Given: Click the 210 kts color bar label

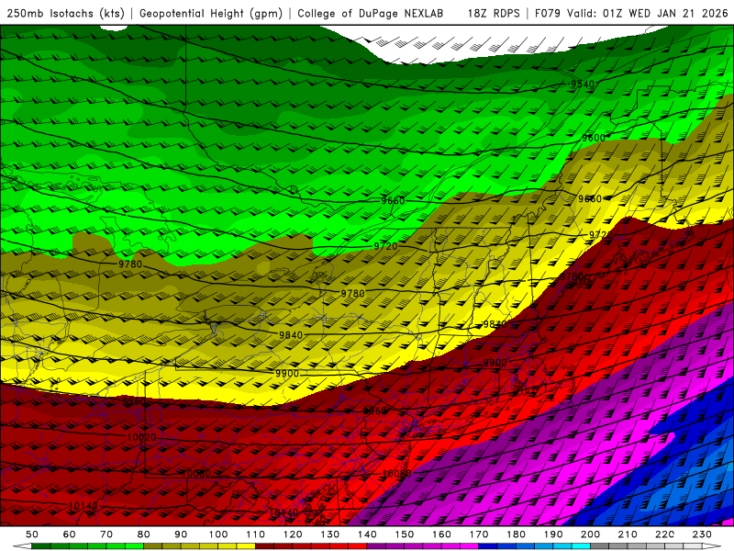Looking at the screenshot, I should click(628, 534).
